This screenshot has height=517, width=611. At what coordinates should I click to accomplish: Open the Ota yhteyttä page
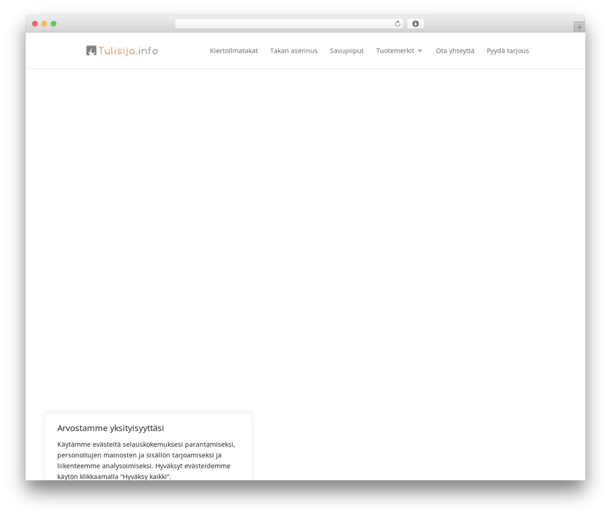455,51
